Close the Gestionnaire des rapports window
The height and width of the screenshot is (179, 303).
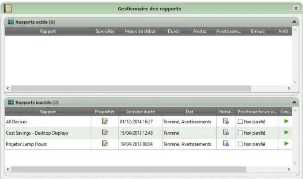[x=296, y=8]
